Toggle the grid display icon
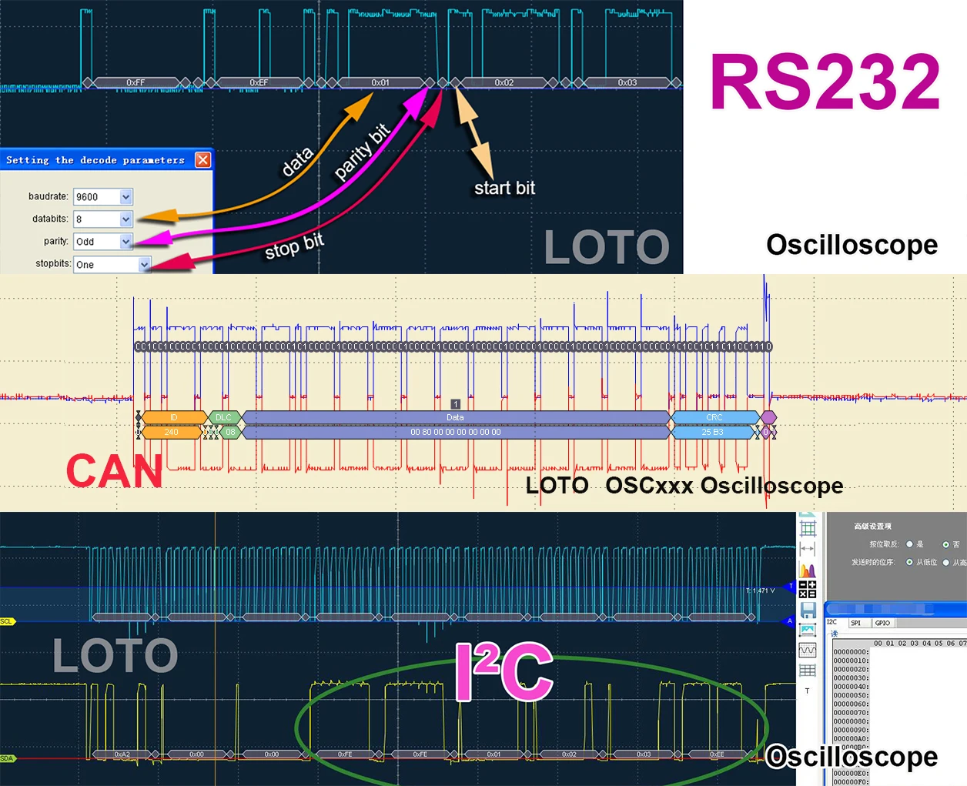967x786 pixels. point(808,528)
